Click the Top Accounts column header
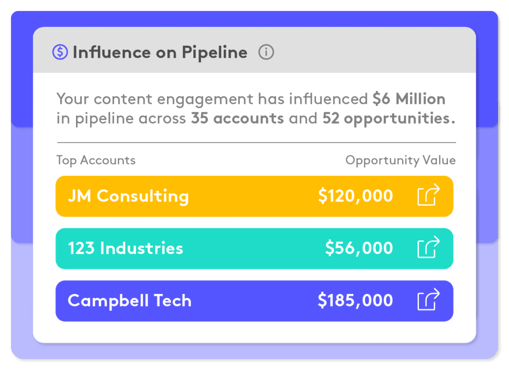 [x=95, y=160]
